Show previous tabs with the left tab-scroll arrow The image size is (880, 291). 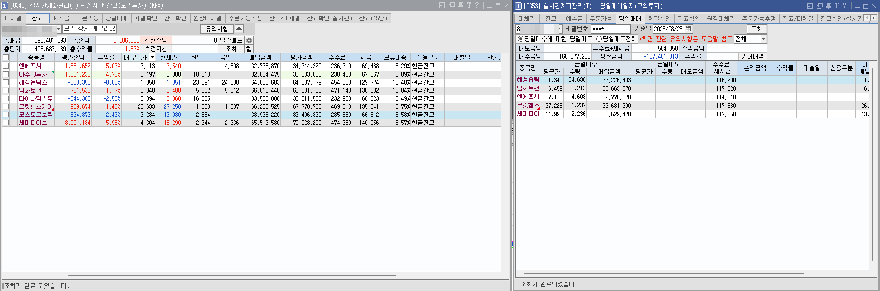click(x=867, y=18)
